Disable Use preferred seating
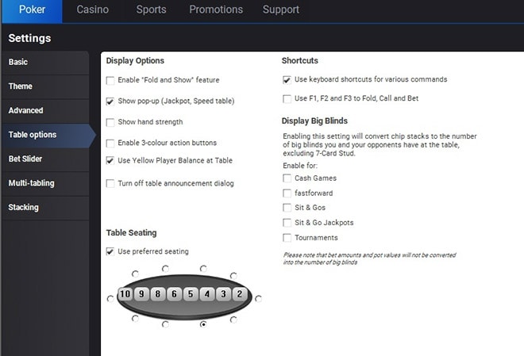Viewport: 524px width, 356px height. tap(110, 251)
